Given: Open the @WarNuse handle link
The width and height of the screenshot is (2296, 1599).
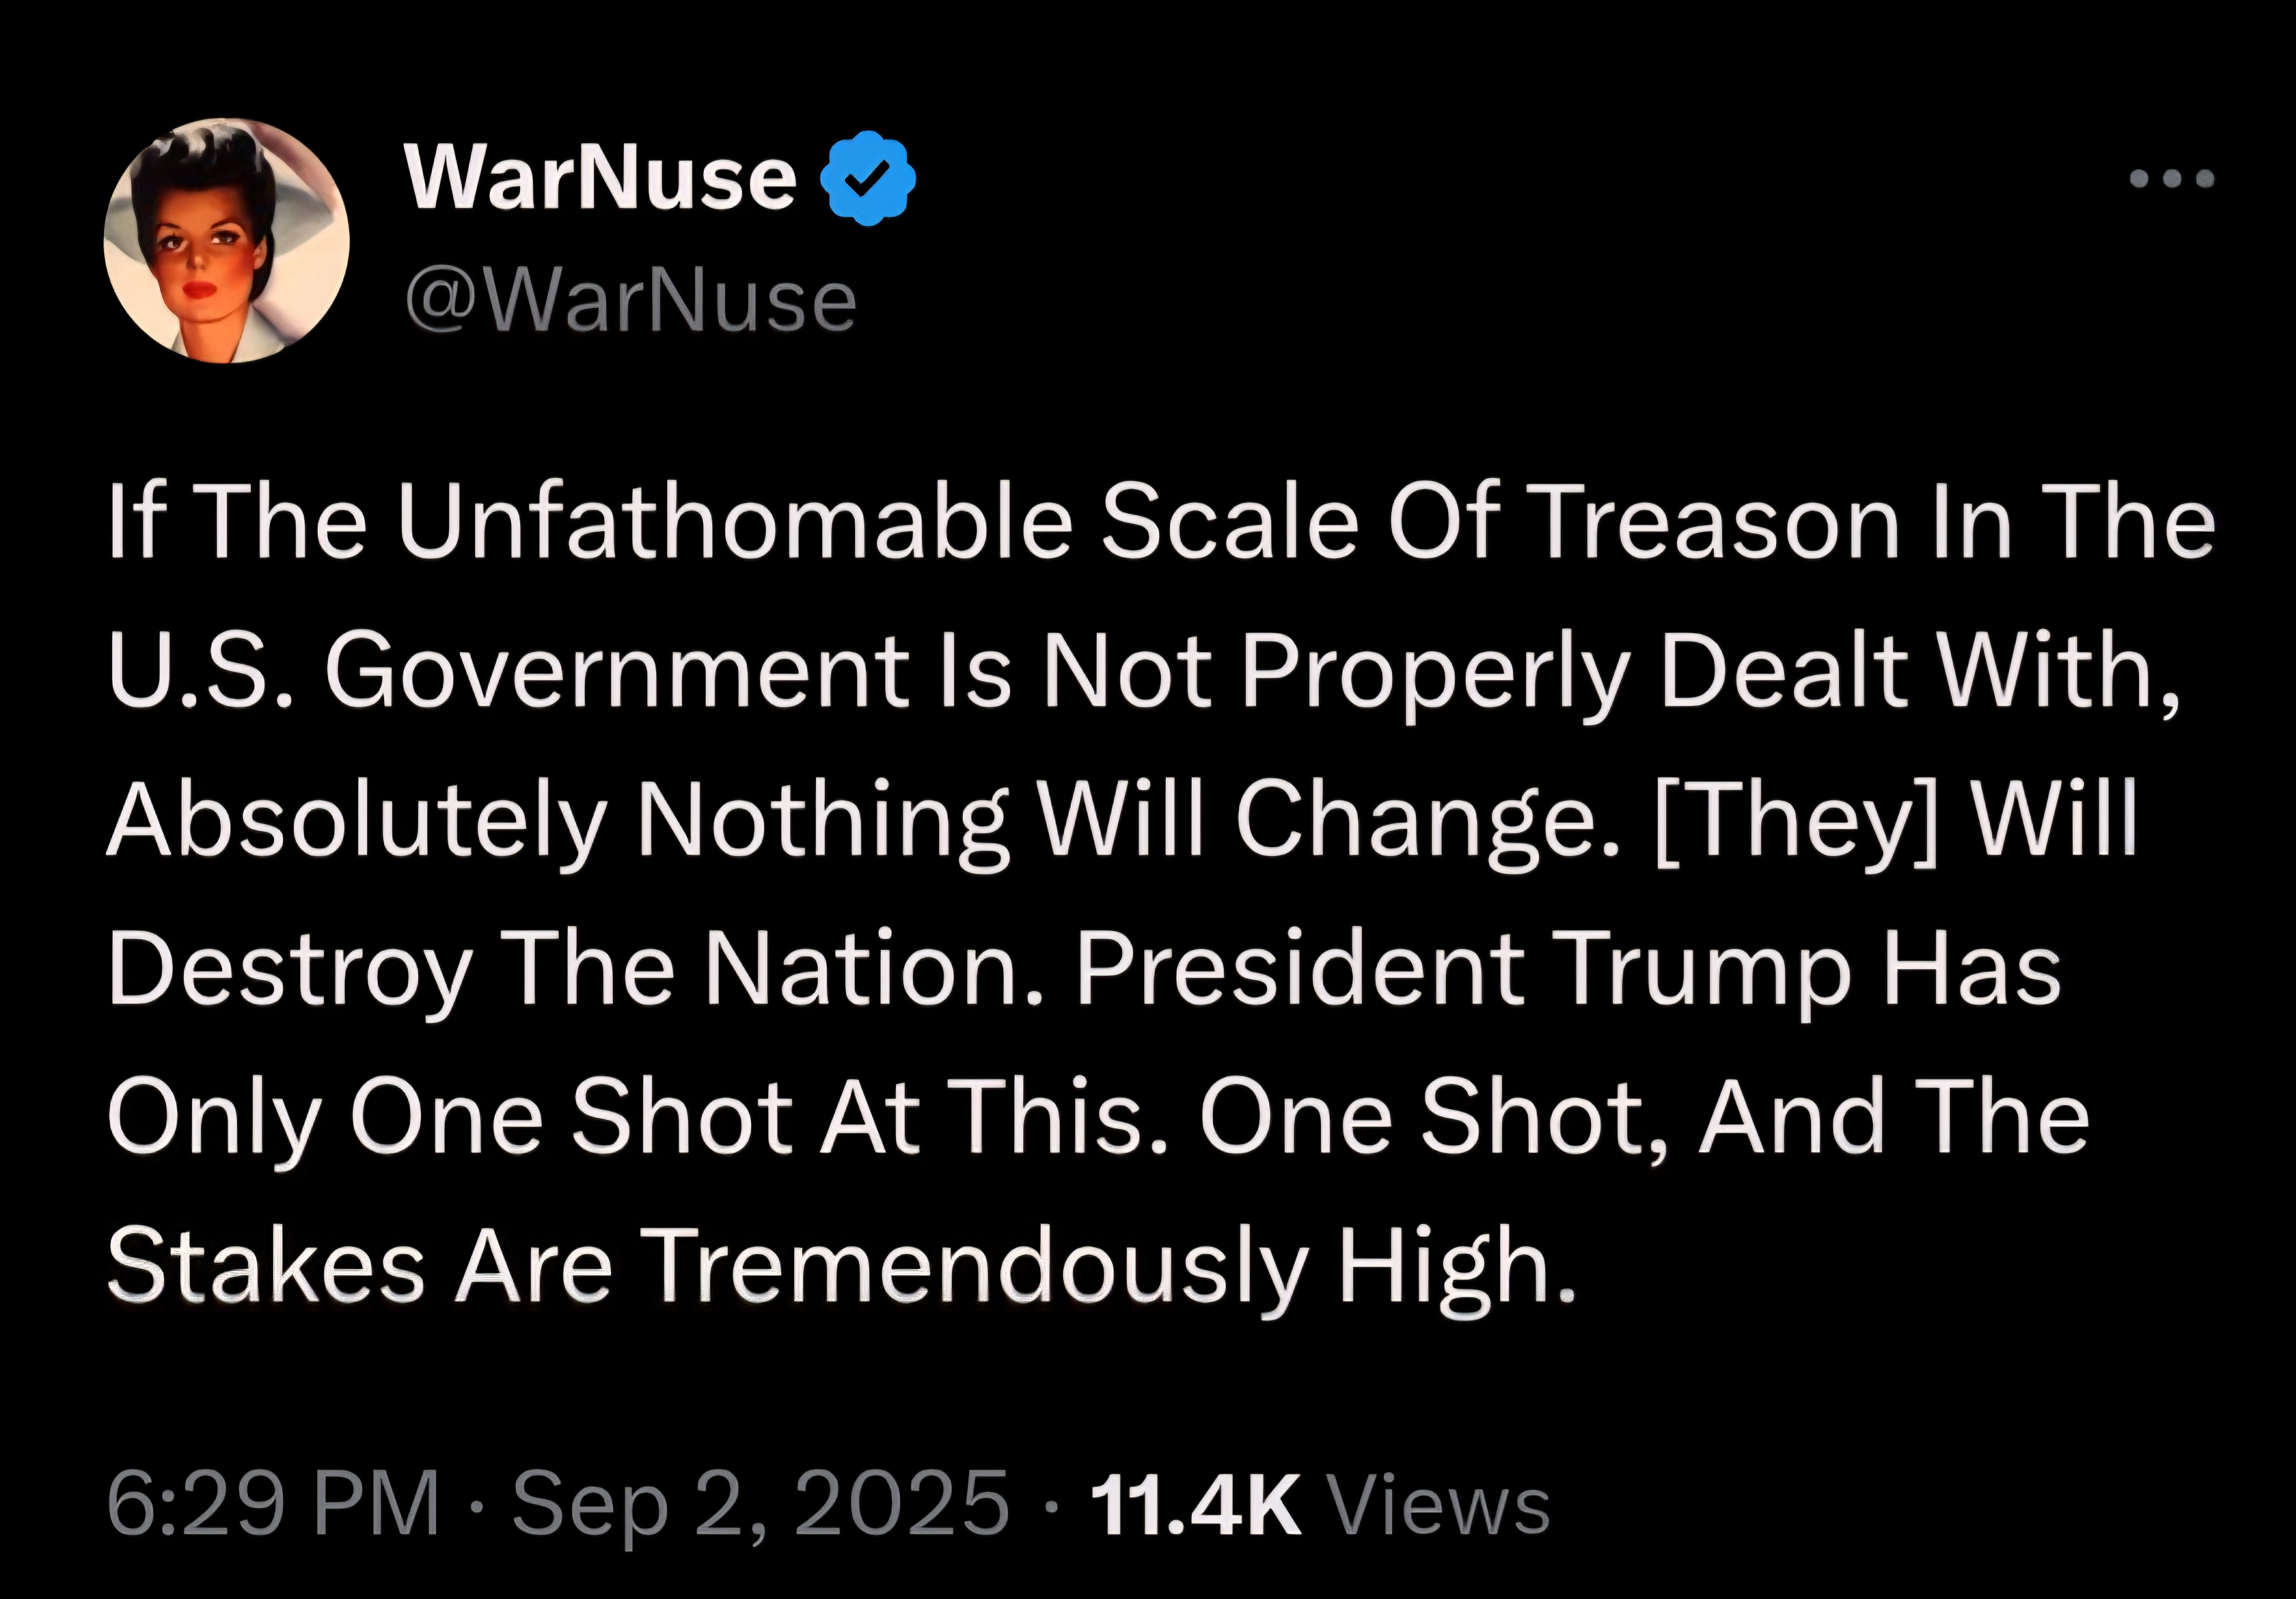Looking at the screenshot, I should (631, 301).
